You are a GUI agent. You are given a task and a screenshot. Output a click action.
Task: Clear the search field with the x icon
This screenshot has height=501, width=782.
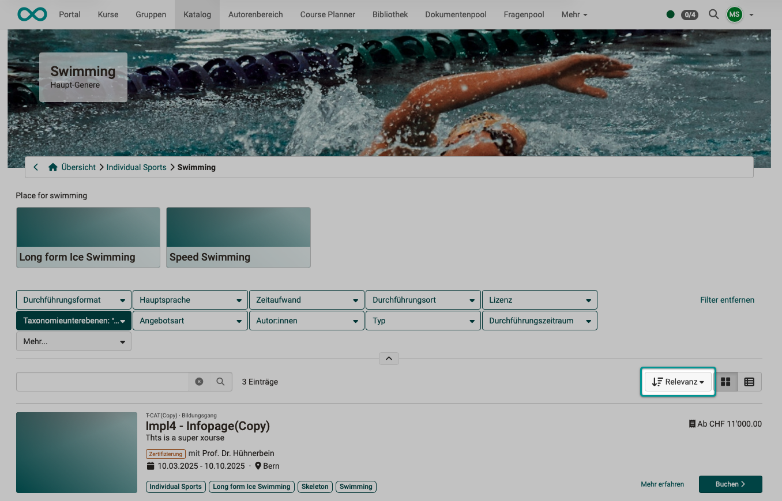point(199,381)
